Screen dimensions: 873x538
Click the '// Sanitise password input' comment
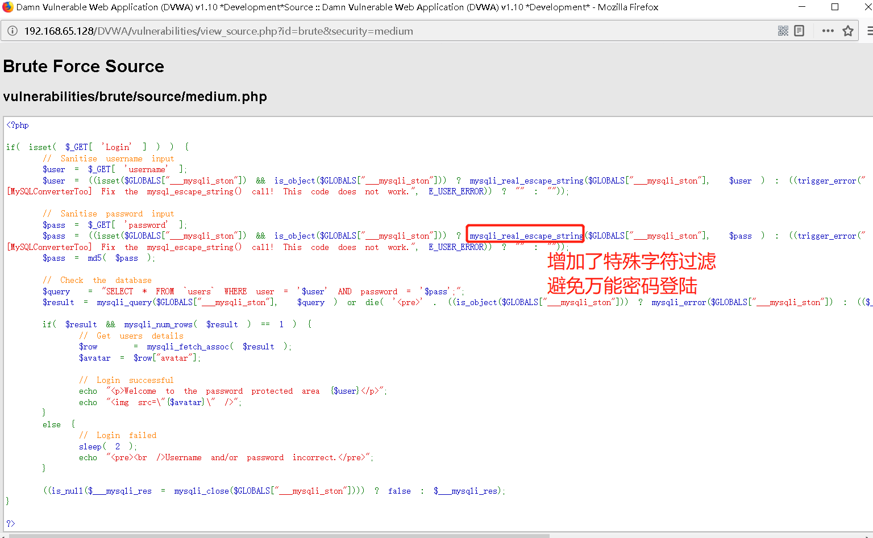(x=109, y=214)
